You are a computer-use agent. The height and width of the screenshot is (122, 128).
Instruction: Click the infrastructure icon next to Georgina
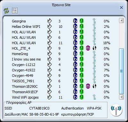50,21
